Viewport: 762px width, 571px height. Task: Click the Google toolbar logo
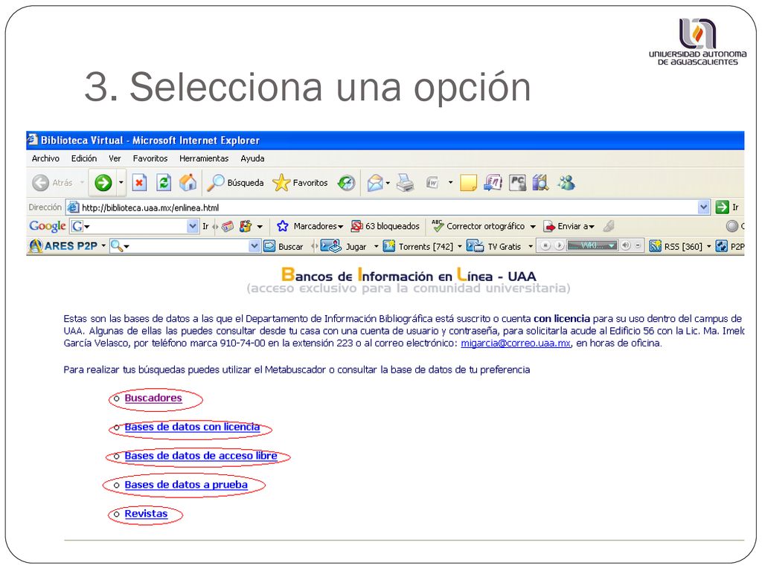(47, 226)
